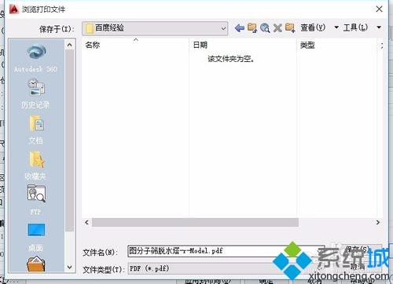Click the back arrow toolbar icon
Image resolution: width=393 pixels, height=284 pixels.
point(239,27)
